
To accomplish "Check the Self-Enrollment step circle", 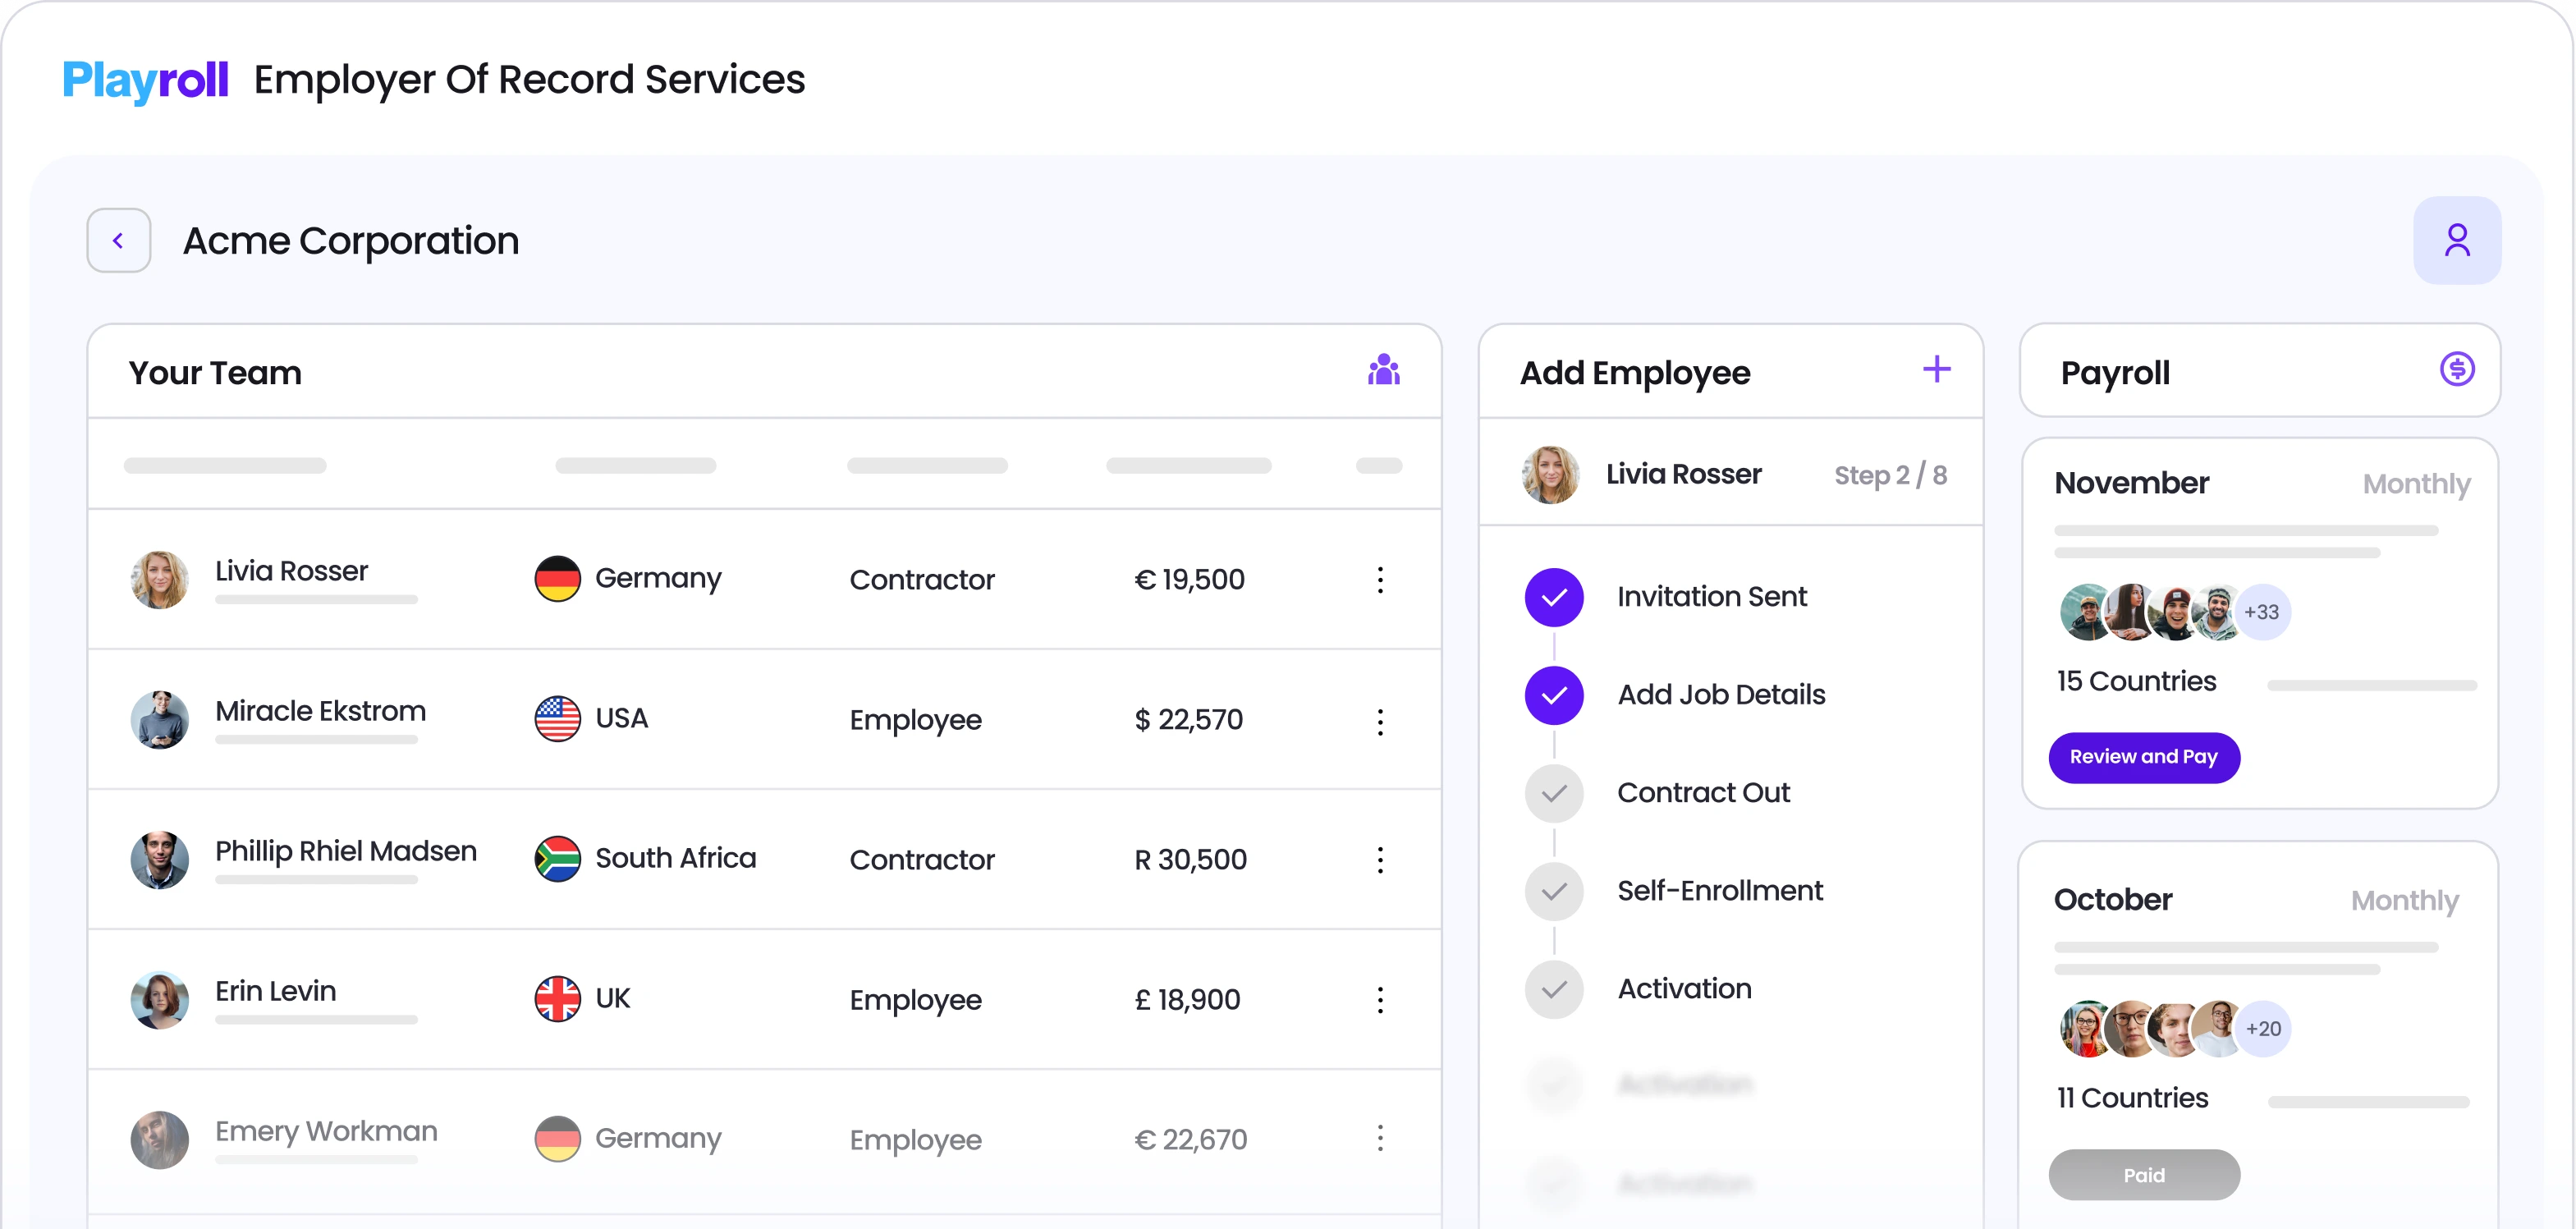I will point(1553,891).
